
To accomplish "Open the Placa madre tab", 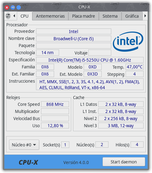I will pos(84,16).
